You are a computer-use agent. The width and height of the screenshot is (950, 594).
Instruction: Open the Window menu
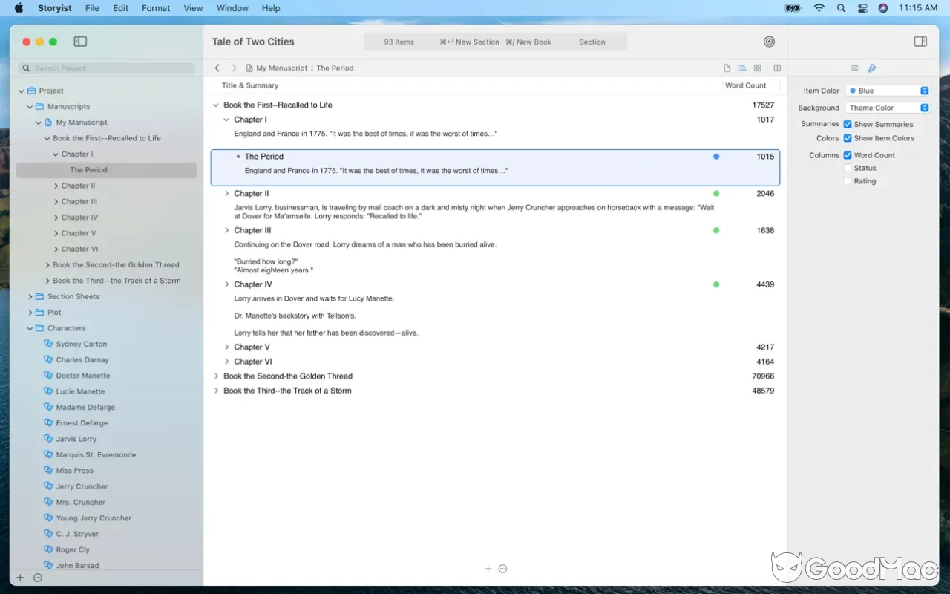(232, 8)
